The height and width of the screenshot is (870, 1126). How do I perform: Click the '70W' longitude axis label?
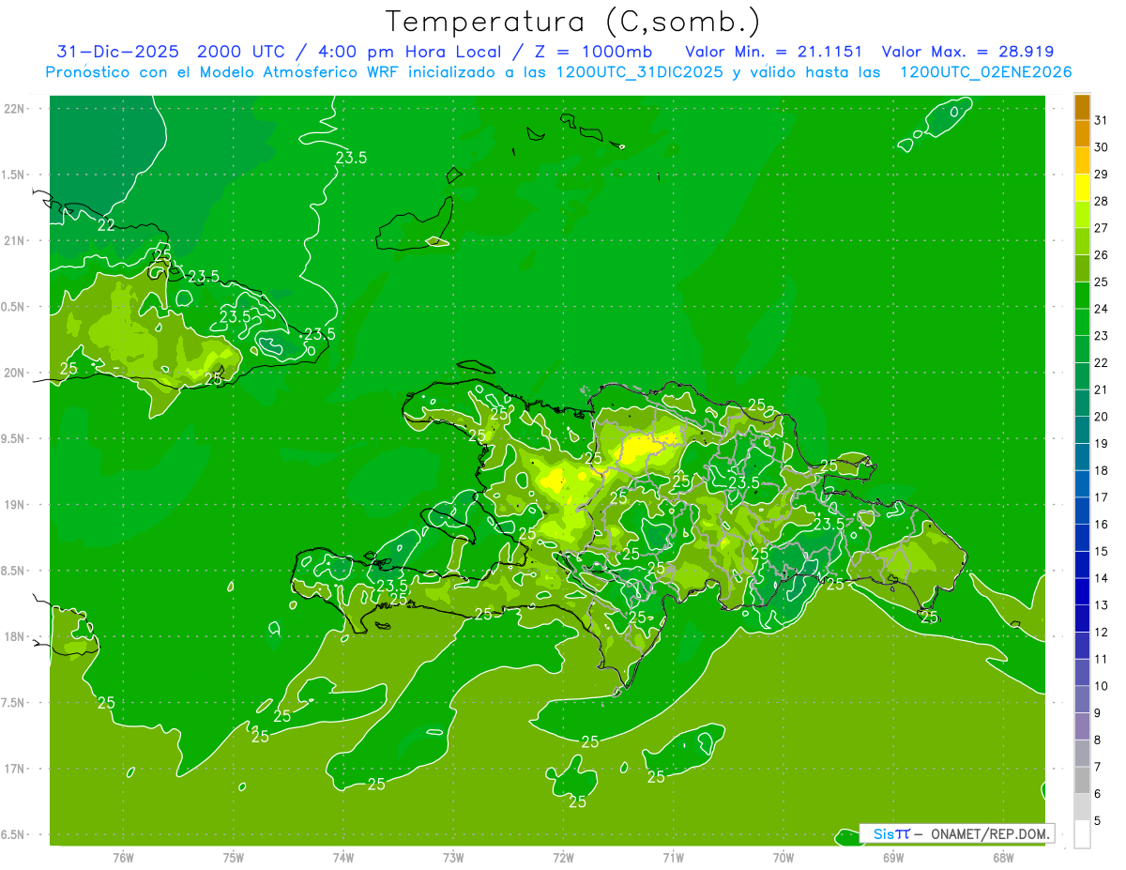[784, 858]
